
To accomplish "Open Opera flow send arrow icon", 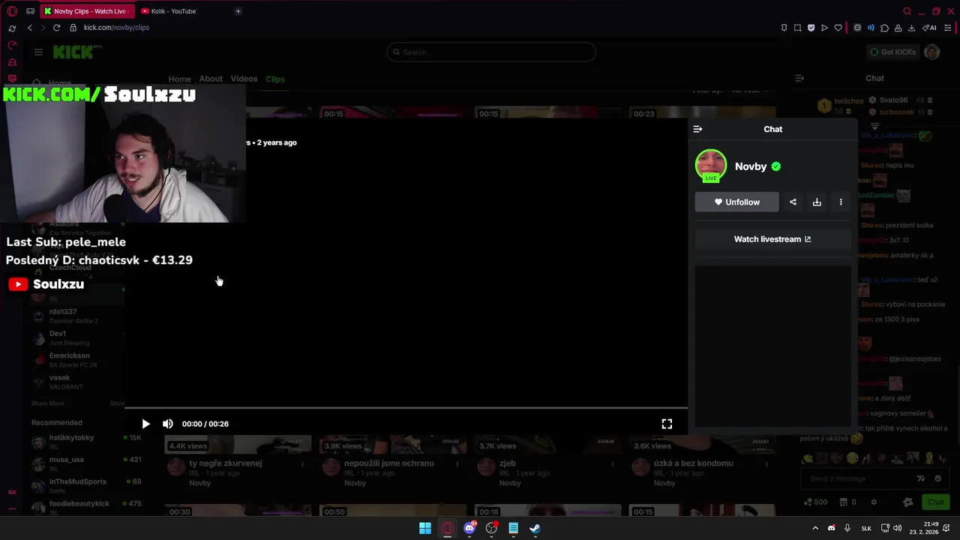I will (824, 28).
